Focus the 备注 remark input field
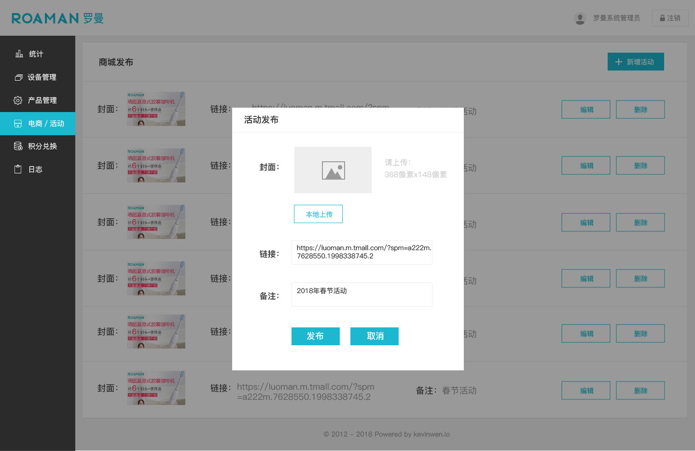 [361, 295]
